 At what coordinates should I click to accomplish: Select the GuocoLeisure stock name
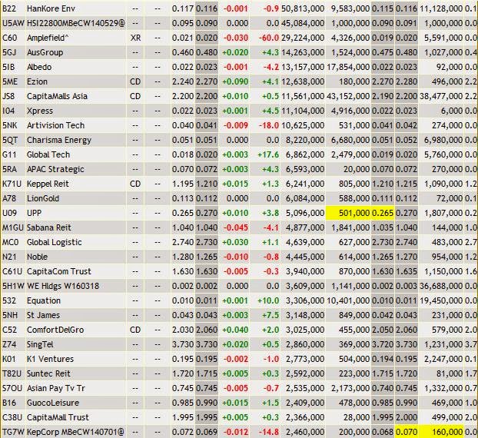pos(53,403)
